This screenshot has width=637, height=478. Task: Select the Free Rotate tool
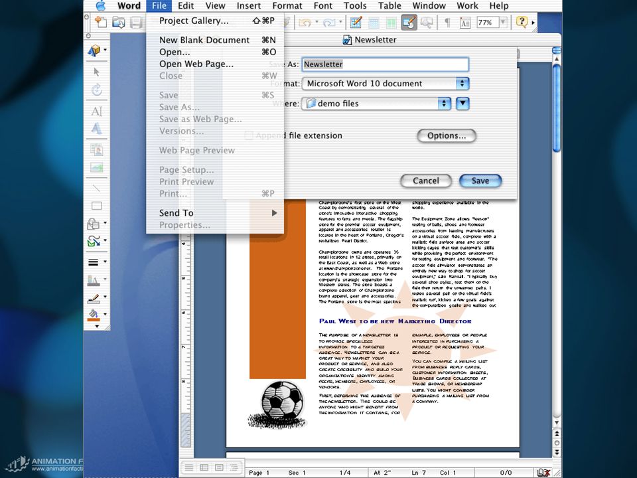tap(97, 90)
